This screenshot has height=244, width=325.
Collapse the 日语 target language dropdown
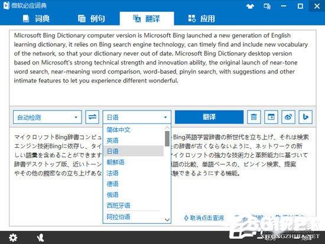coord(137,118)
